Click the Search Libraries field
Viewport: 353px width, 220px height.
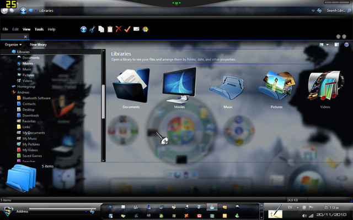[336, 10]
